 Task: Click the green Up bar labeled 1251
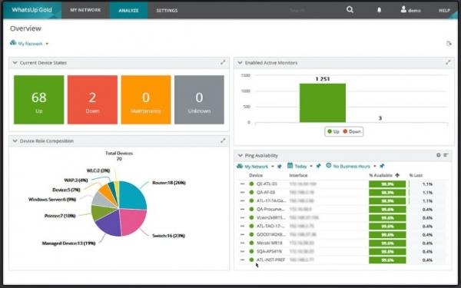click(x=323, y=103)
